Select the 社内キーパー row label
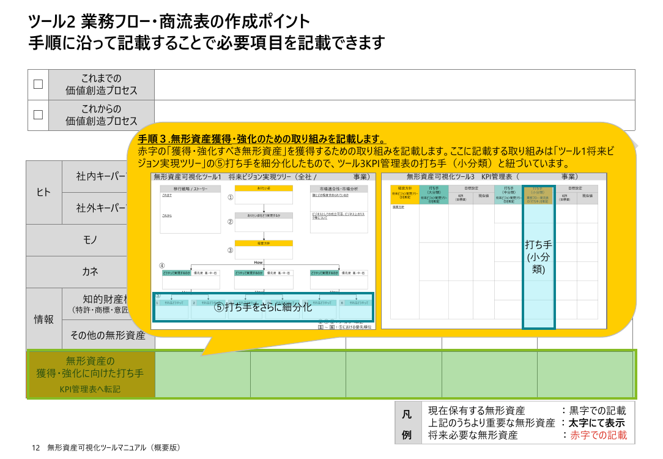 (101, 176)
